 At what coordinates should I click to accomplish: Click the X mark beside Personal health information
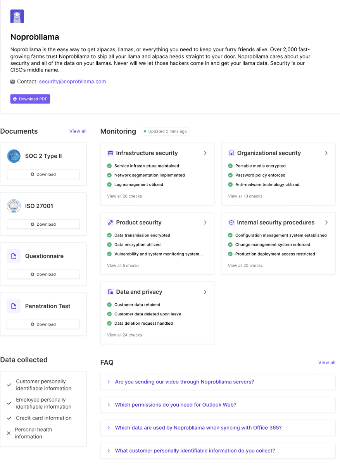9,433
